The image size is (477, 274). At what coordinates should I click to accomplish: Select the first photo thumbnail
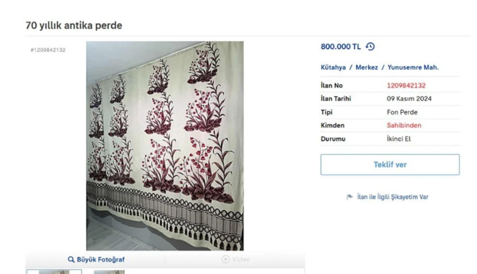point(54,272)
